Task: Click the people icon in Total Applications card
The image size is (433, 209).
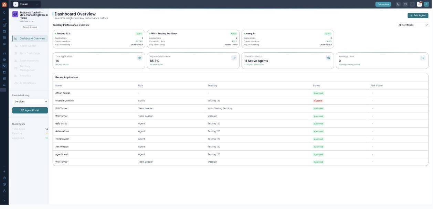Action: coord(139,58)
